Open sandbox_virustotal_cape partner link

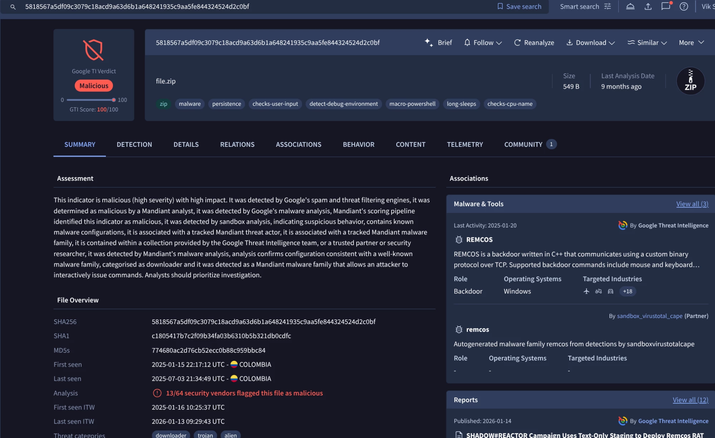[x=649, y=316]
